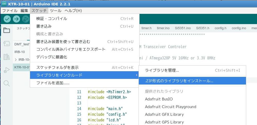The image size is (257, 125).
Task: Click the Transceiver Controler comment line
Action: [x=163, y=47]
